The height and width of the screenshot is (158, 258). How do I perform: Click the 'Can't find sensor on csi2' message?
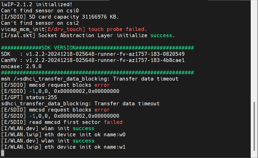[40, 23]
